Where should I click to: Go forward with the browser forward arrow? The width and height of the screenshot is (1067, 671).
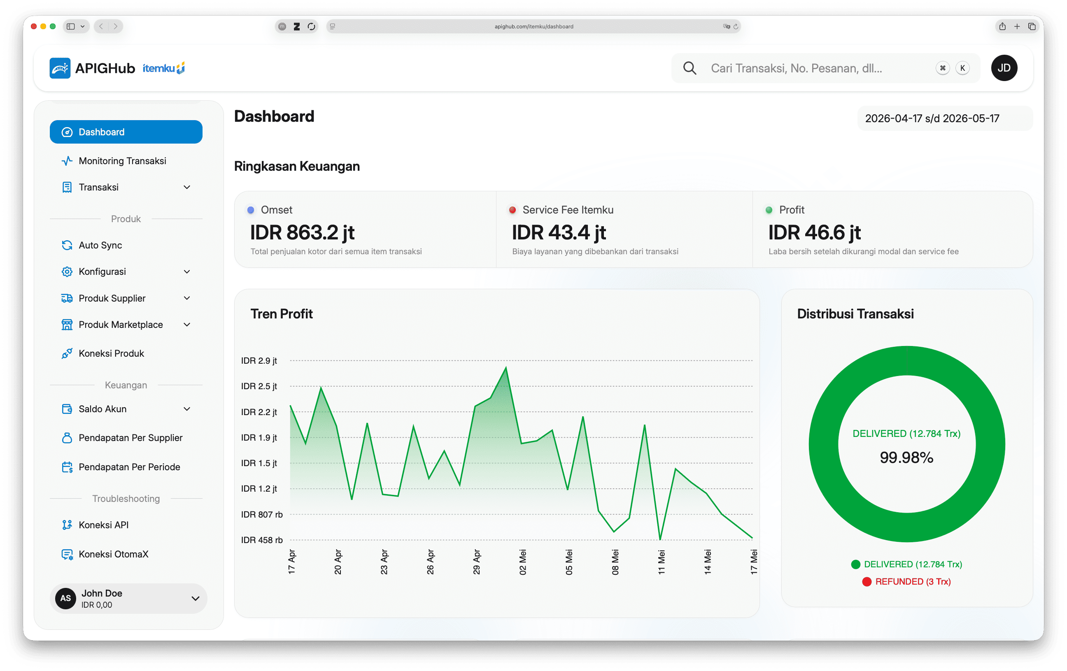click(116, 26)
